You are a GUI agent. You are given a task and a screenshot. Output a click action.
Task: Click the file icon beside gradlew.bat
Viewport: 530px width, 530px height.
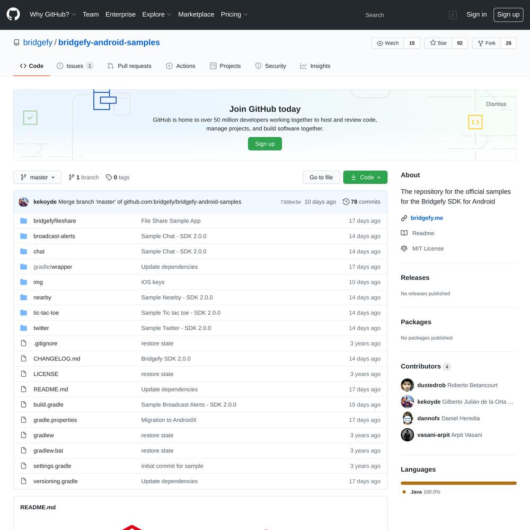(23, 450)
